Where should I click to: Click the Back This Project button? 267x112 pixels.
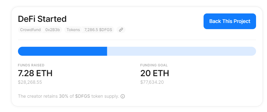click(x=230, y=21)
